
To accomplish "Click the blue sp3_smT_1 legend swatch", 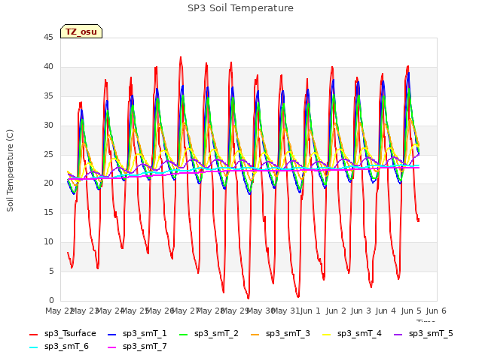I will pyautogui.click(x=112, y=335).
